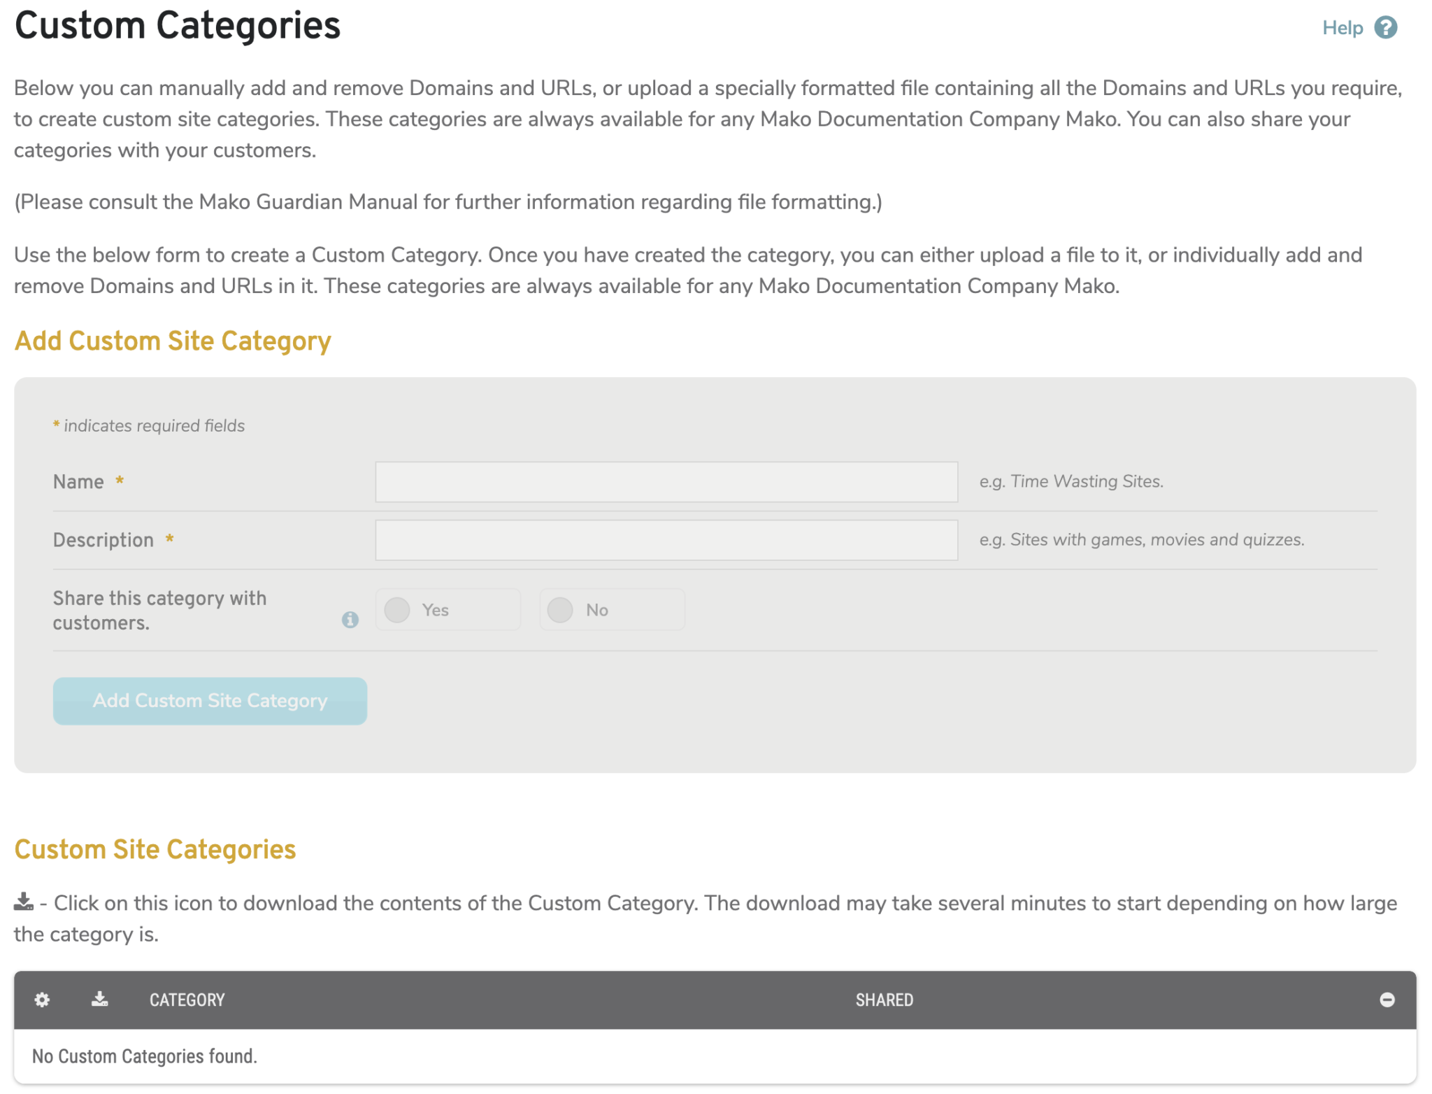Click the Custom Categories page title

pyautogui.click(x=178, y=25)
